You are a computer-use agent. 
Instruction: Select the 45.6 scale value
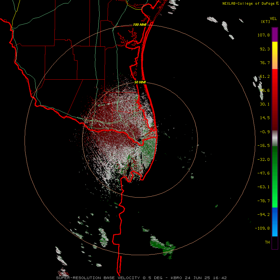coord(265,90)
